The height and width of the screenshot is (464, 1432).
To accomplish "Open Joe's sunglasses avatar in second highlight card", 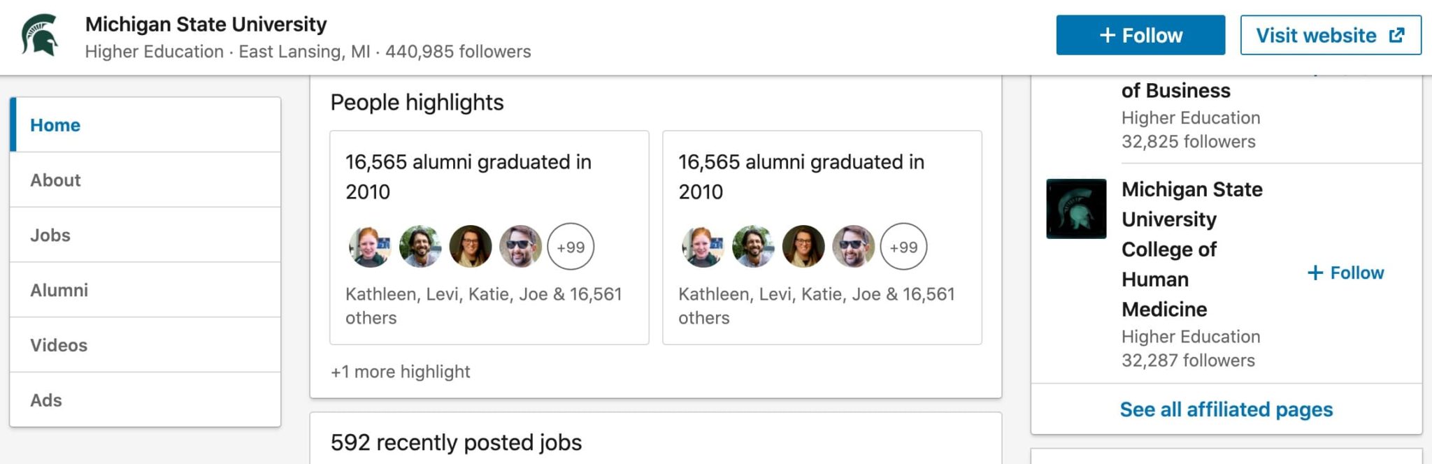I will pyautogui.click(x=854, y=247).
